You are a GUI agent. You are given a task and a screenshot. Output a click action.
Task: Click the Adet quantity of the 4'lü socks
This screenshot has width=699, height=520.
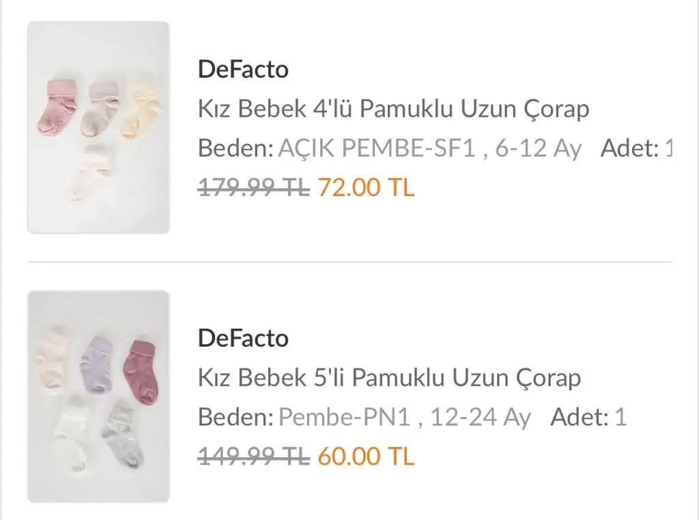pyautogui.click(x=636, y=148)
